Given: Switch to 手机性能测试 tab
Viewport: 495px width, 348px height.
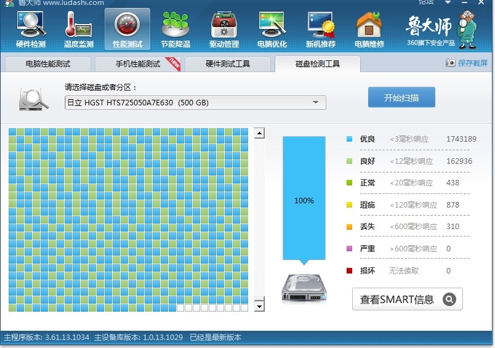Looking at the screenshot, I should pos(138,64).
